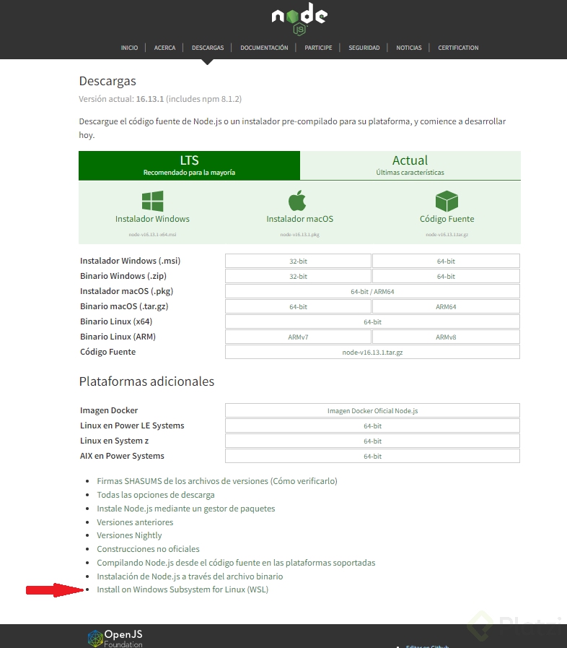Open Versiones Nightly link

[x=129, y=535]
